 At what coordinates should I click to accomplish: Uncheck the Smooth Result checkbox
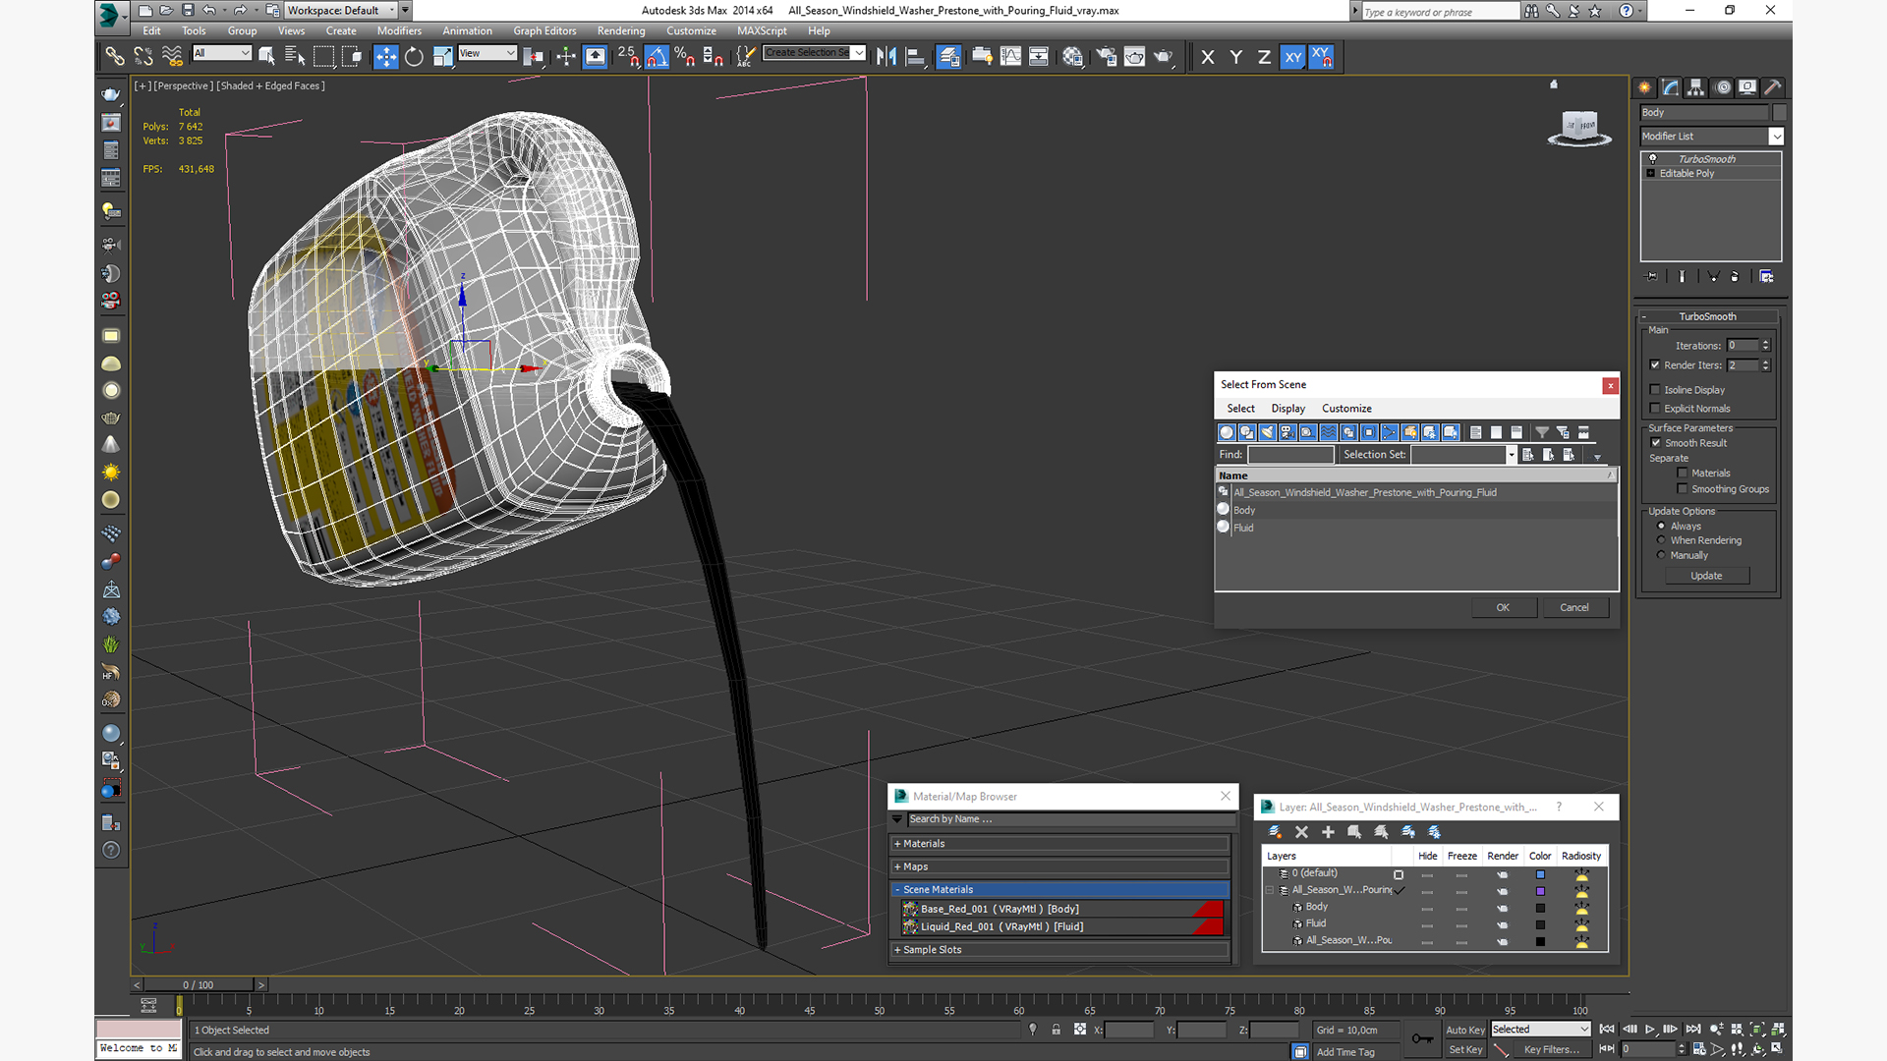[x=1656, y=443]
